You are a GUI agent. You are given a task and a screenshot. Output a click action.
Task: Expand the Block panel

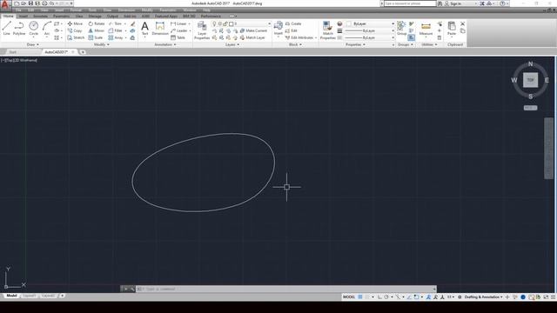tap(295, 44)
